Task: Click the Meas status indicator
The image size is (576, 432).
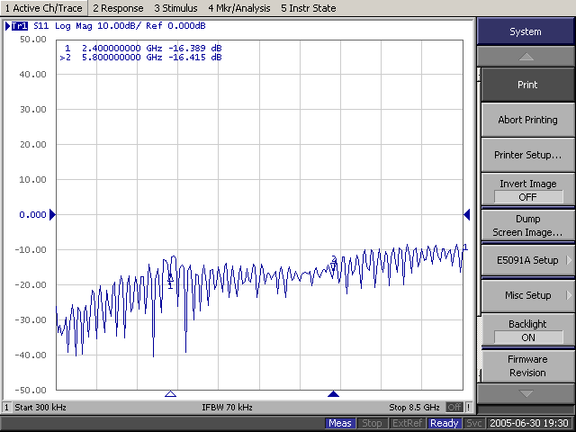Action: [x=340, y=423]
